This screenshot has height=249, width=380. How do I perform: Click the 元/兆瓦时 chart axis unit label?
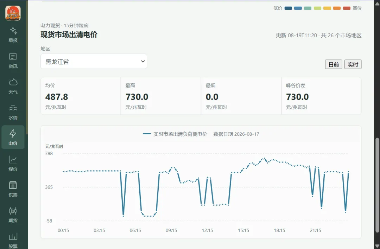coord(54,146)
